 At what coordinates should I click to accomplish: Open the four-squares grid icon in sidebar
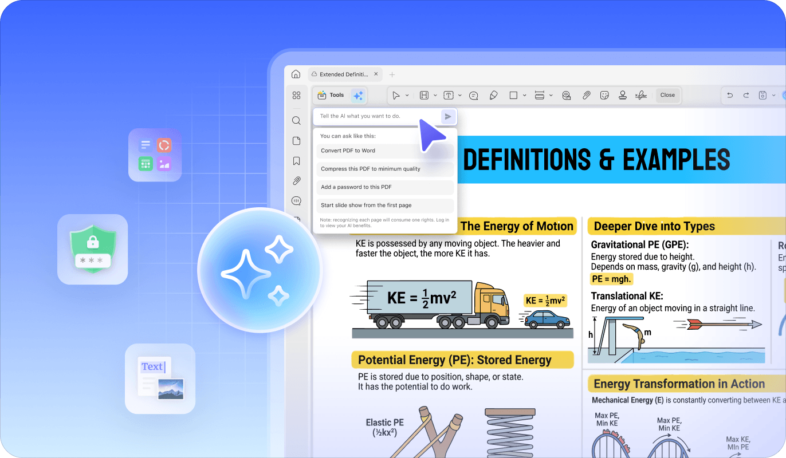click(296, 96)
